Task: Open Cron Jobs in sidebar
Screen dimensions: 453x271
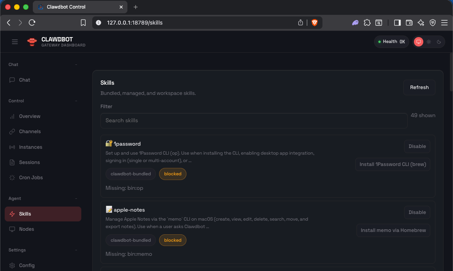Action: 43,178
